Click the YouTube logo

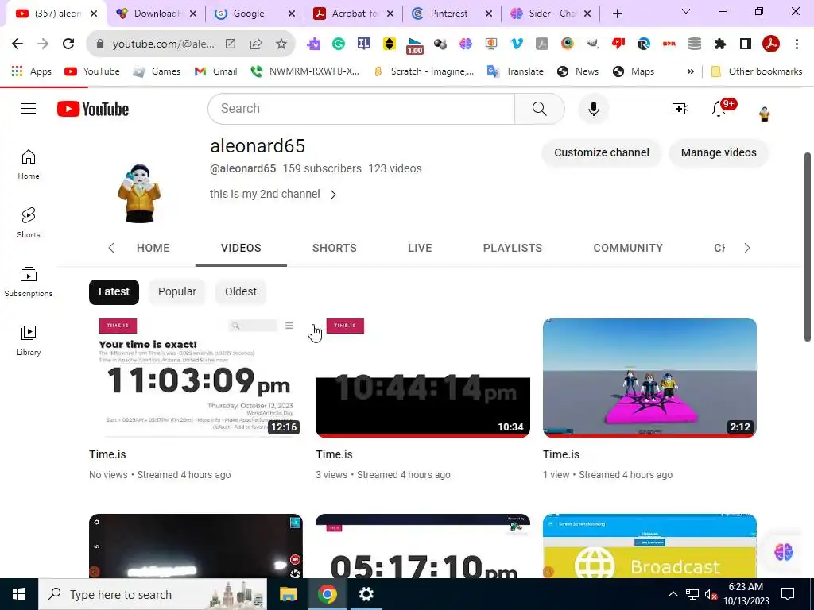(x=93, y=109)
